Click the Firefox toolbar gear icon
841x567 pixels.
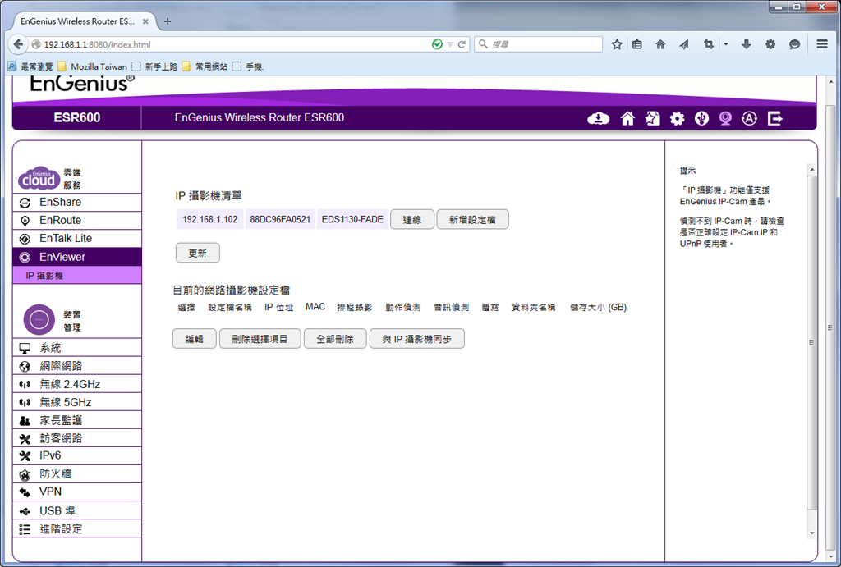(x=770, y=44)
